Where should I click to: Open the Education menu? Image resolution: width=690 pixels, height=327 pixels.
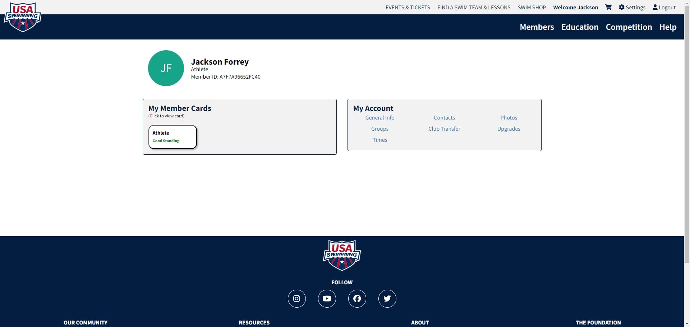click(580, 27)
